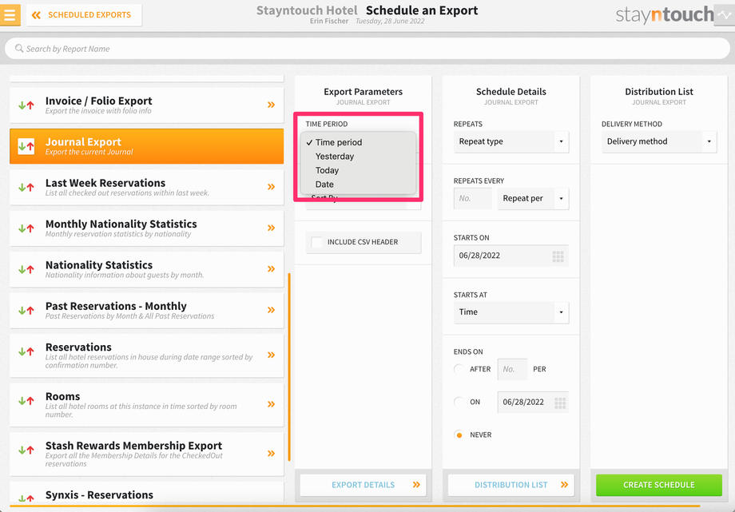The height and width of the screenshot is (512, 735).
Task: Click the search magnifier icon
Action: coord(18,48)
